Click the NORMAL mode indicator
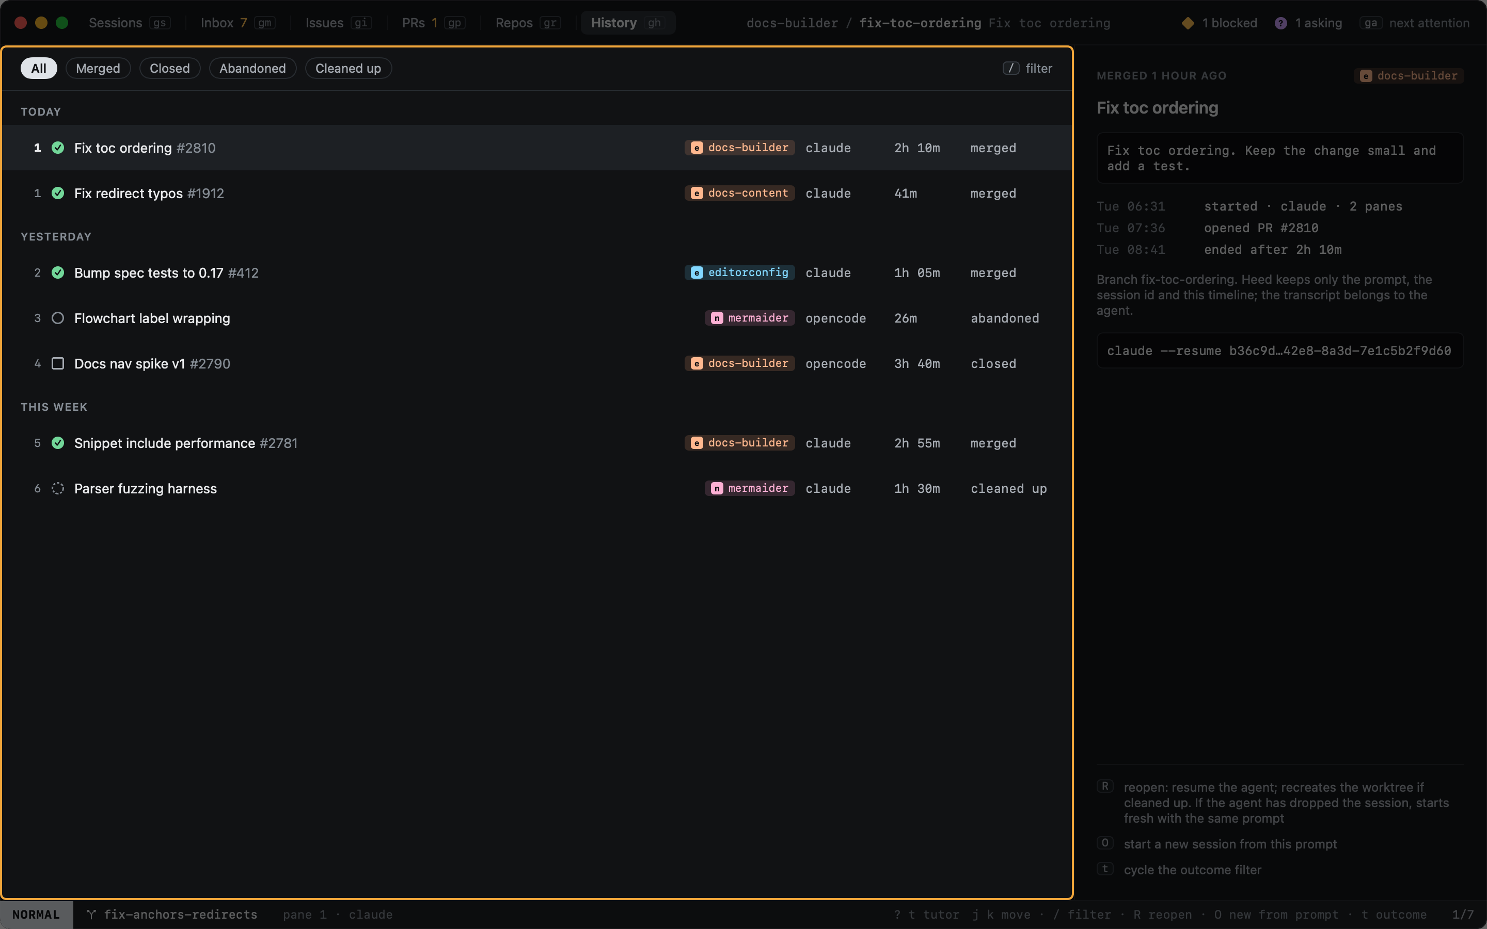 click(36, 914)
